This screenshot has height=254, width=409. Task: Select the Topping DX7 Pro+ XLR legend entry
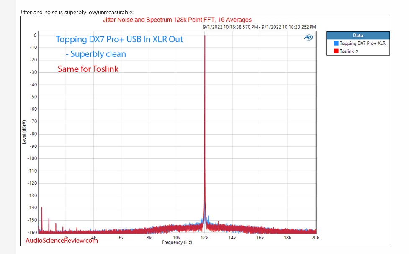pyautogui.click(x=360, y=43)
